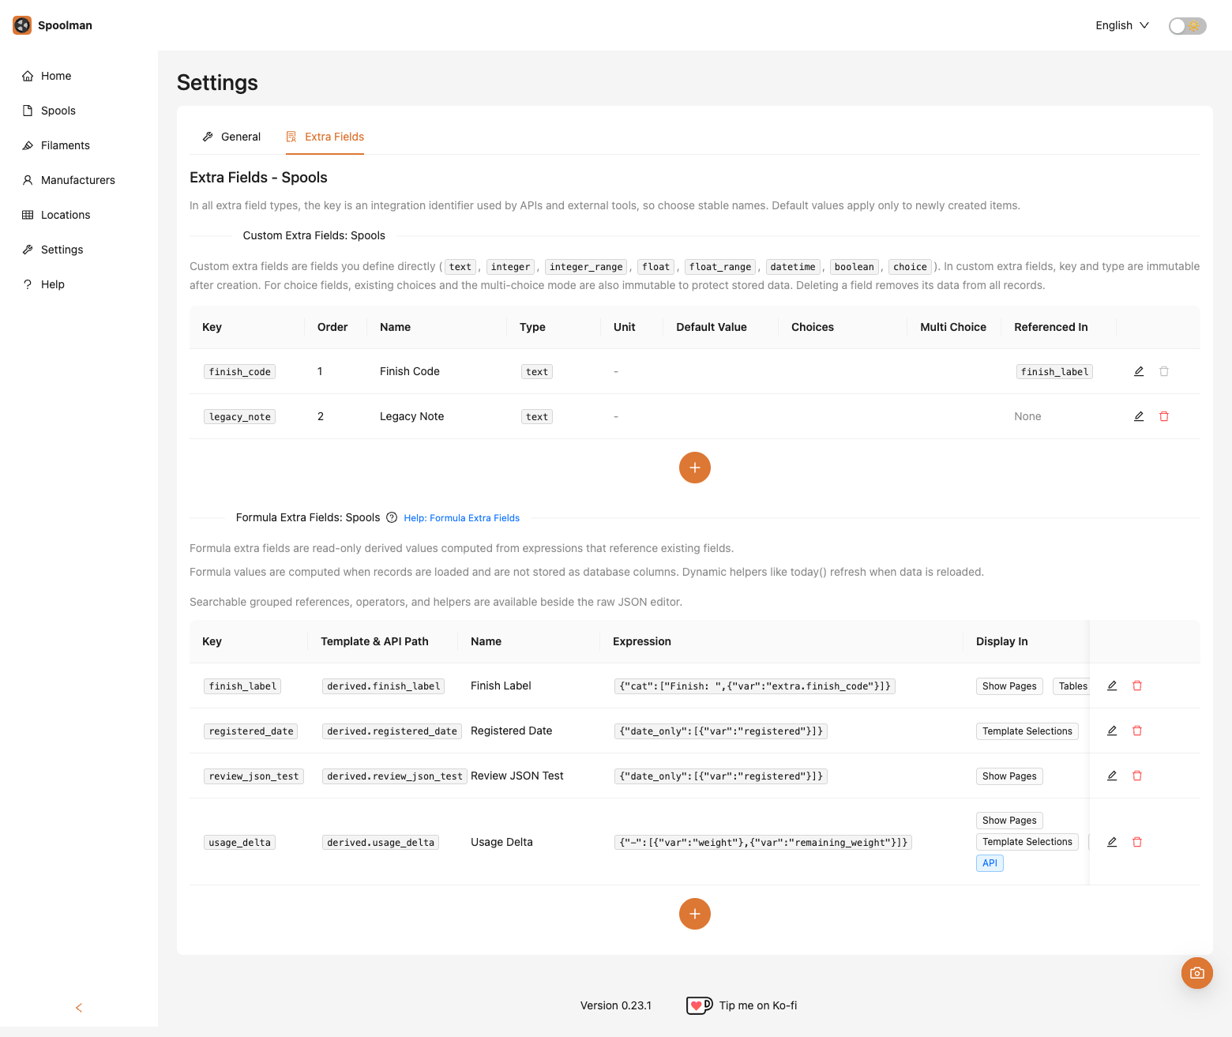Click the finish_label cat expression
Screen dimensions: 1232x1037
tap(755, 686)
